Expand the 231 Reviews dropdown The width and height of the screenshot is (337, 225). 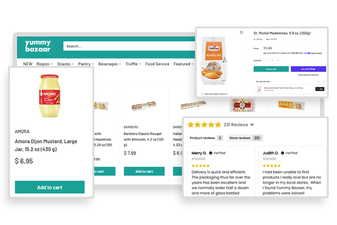pyautogui.click(x=252, y=125)
